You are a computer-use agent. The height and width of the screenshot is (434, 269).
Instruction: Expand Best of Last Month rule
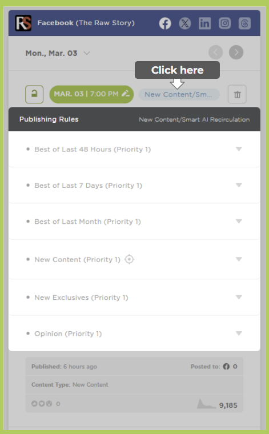[239, 221]
